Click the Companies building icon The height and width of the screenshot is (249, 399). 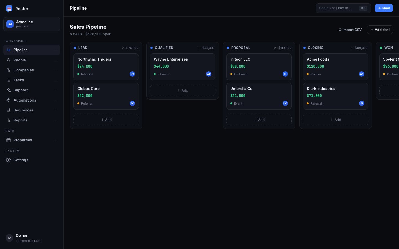(x=8, y=70)
